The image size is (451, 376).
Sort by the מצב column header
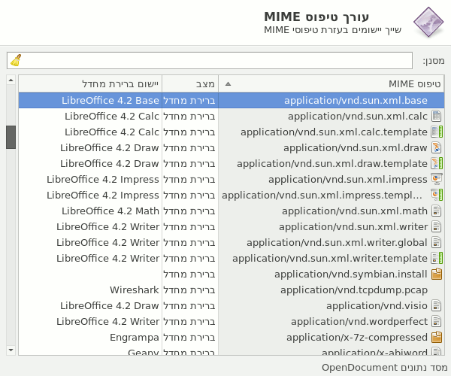click(190, 83)
